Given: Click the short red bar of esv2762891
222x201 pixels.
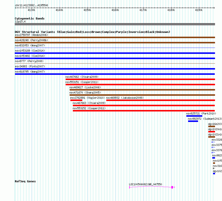Looking at the screenshot, I should pos(76,100).
